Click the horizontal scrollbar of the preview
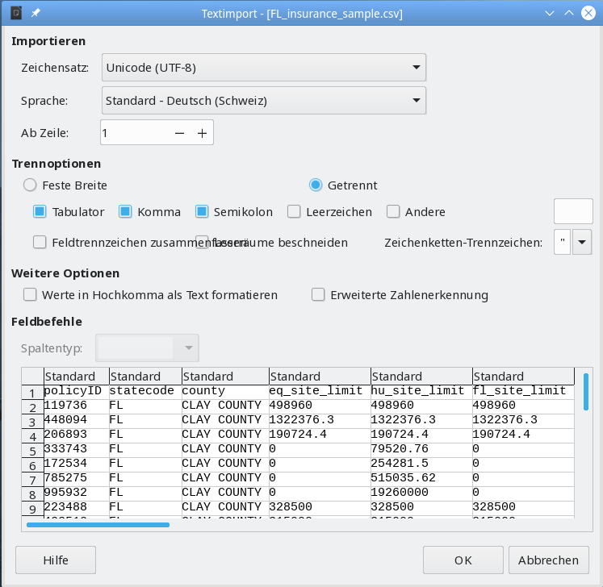The height and width of the screenshot is (587, 603). [x=98, y=525]
